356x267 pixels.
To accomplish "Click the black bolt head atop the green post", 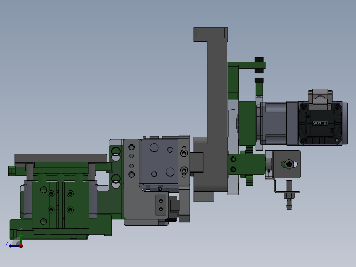I will pyautogui.click(x=259, y=80).
